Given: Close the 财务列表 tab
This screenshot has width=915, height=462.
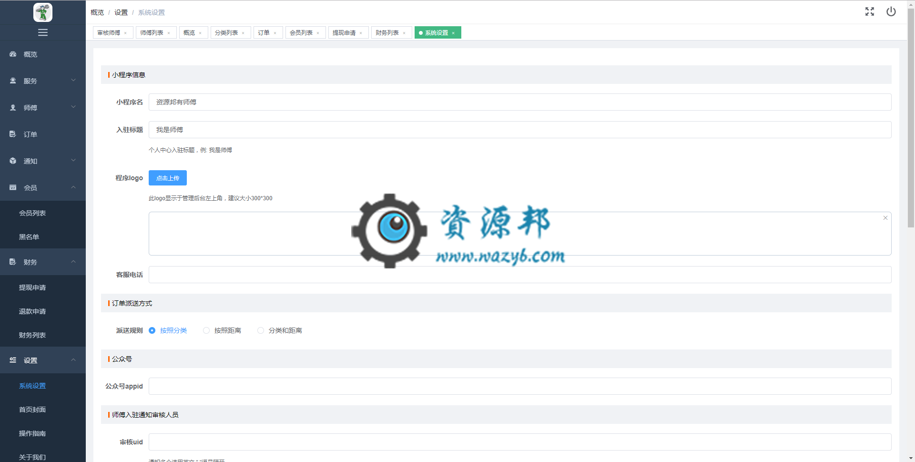Looking at the screenshot, I should pos(404,33).
